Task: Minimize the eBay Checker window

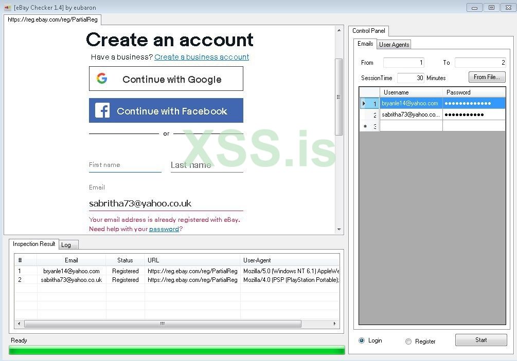Action: tap(474, 7)
